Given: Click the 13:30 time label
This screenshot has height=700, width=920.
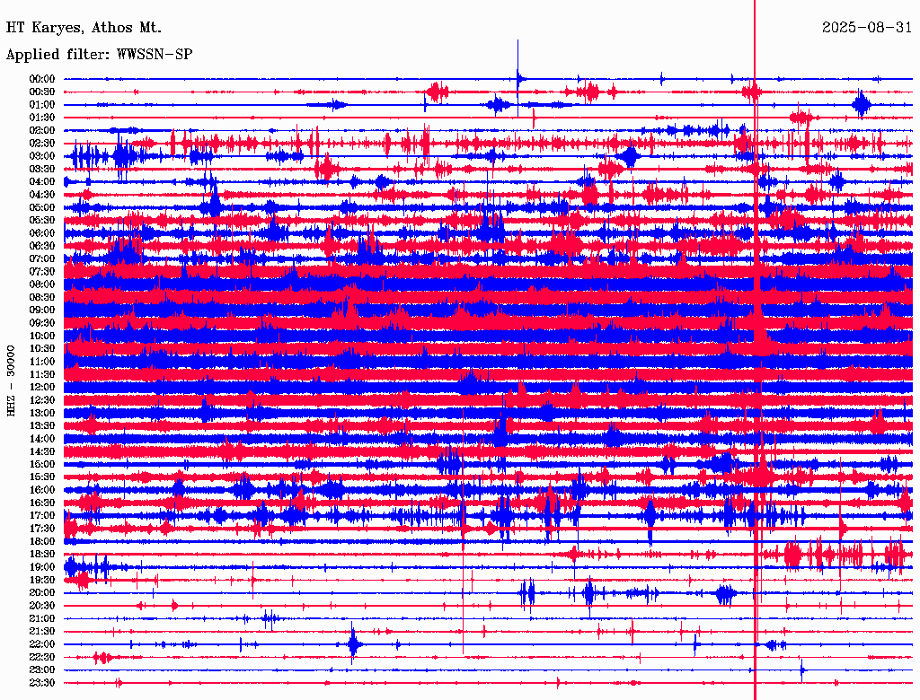Looking at the screenshot, I should [x=42, y=425].
